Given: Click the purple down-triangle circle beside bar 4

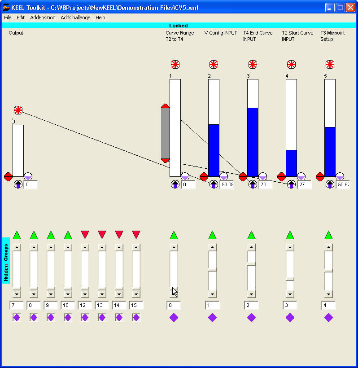Looking at the screenshot, I should [301, 177].
